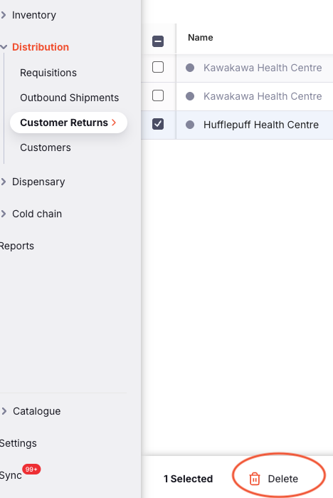This screenshot has width=333, height=498.
Task: Click orange arrow on Customer Returns
Action: tap(114, 123)
